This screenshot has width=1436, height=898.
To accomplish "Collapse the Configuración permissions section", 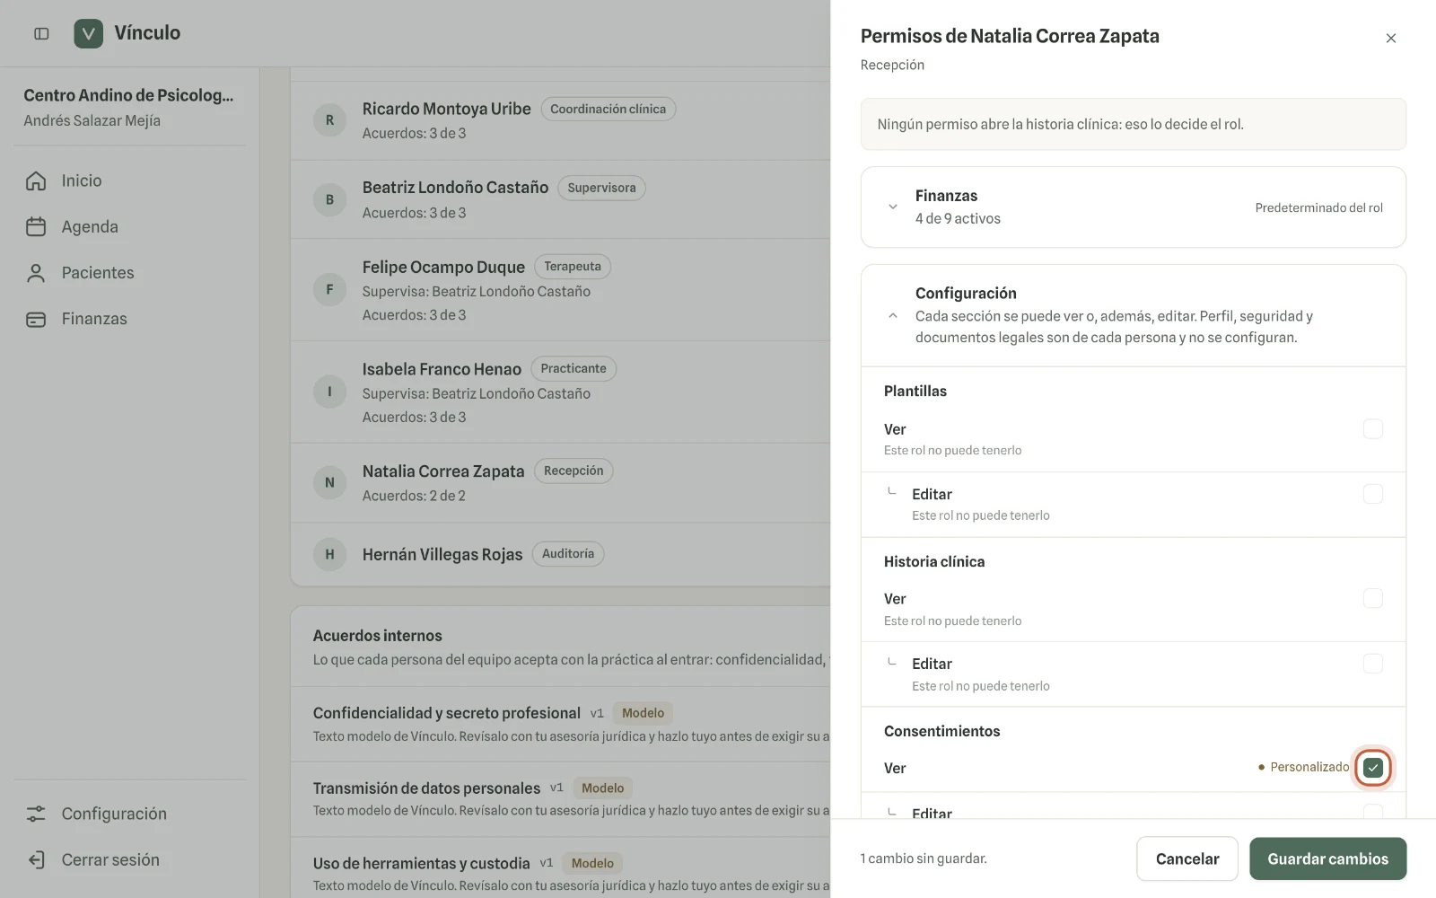I will click(x=1133, y=315).
